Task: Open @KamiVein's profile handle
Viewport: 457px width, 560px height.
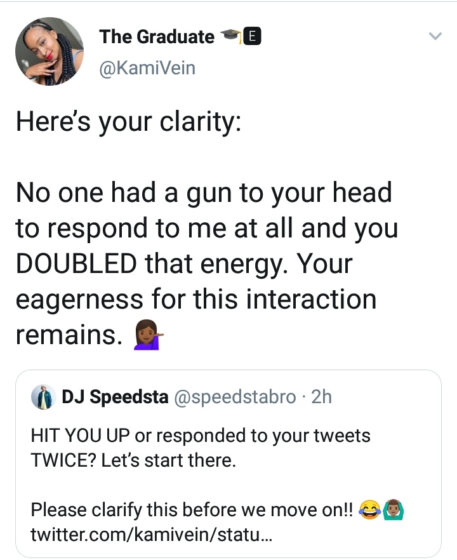Action: point(148,68)
